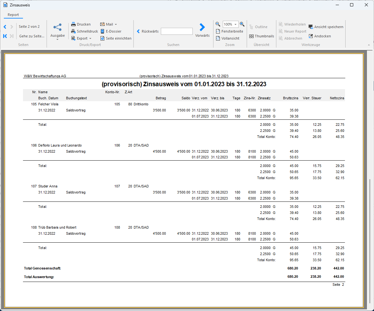Viewport: 374px width, 311px height.
Task: Zoom in with the plus magnifier
Action: coord(242,24)
